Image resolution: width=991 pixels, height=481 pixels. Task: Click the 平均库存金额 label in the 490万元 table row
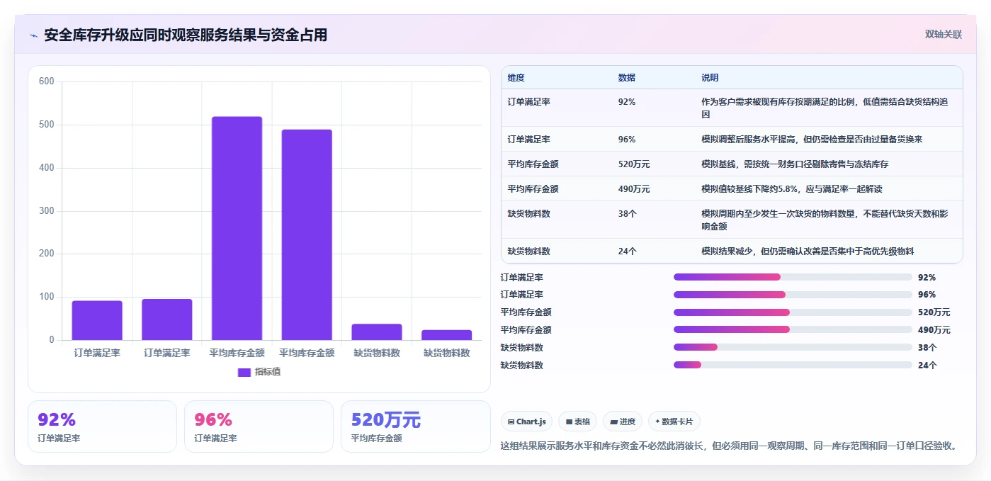(x=533, y=188)
